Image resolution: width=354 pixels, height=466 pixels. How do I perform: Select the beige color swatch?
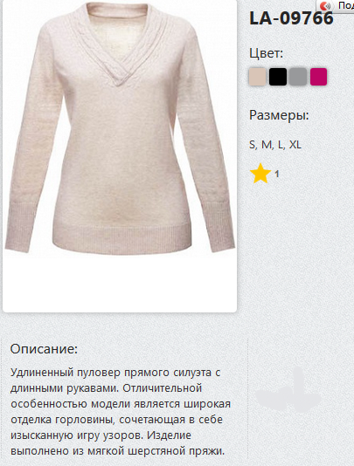click(257, 77)
